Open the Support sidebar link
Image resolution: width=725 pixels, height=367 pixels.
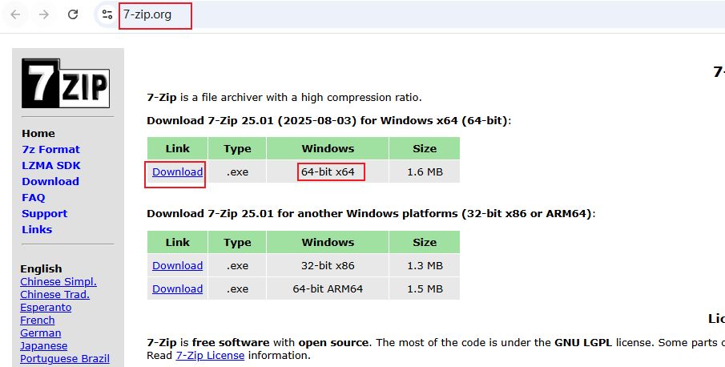tap(44, 213)
